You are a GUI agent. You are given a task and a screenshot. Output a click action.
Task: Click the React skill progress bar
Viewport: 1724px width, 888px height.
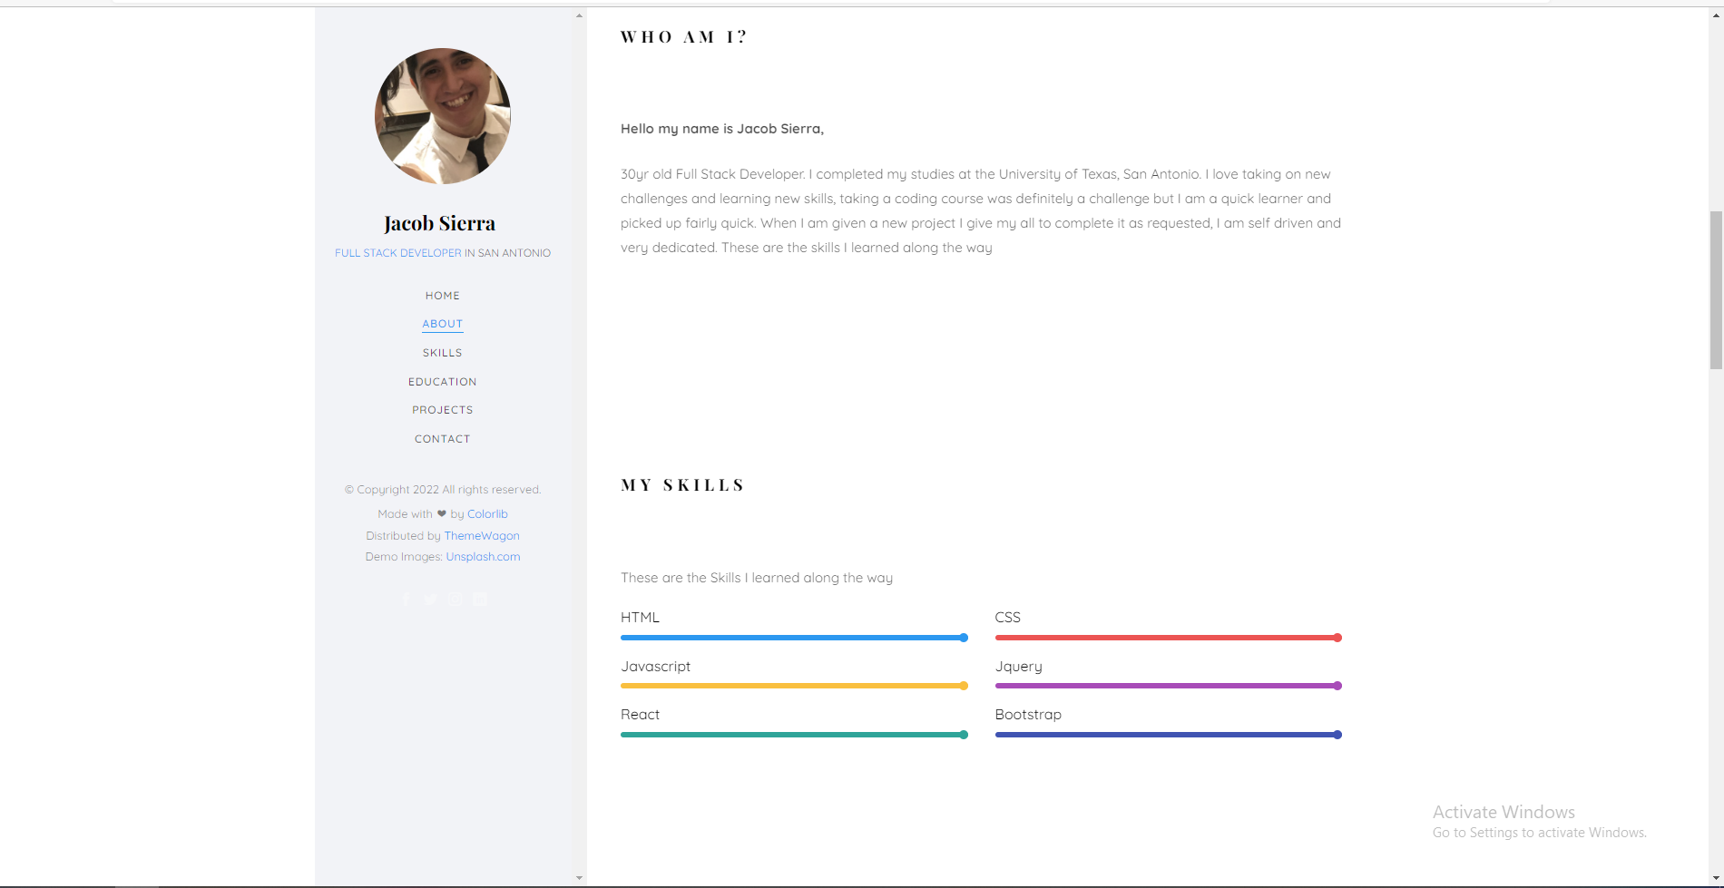794,735
